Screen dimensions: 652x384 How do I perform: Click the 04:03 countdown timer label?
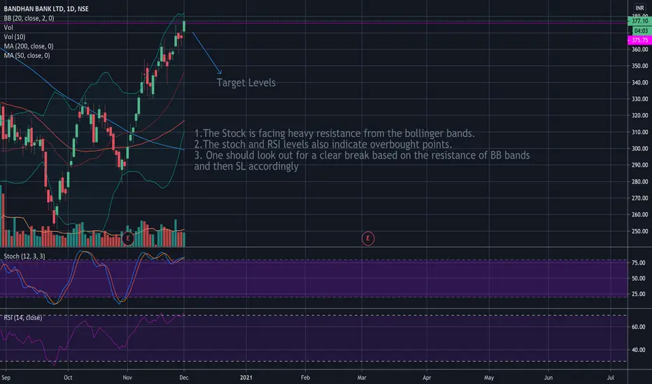coord(641,31)
